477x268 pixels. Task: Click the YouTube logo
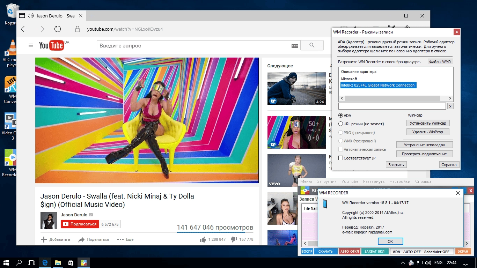(51, 45)
